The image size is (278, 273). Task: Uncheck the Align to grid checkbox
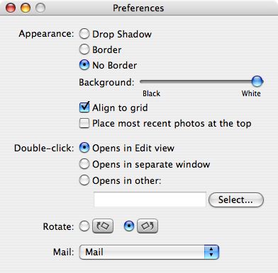(84, 108)
